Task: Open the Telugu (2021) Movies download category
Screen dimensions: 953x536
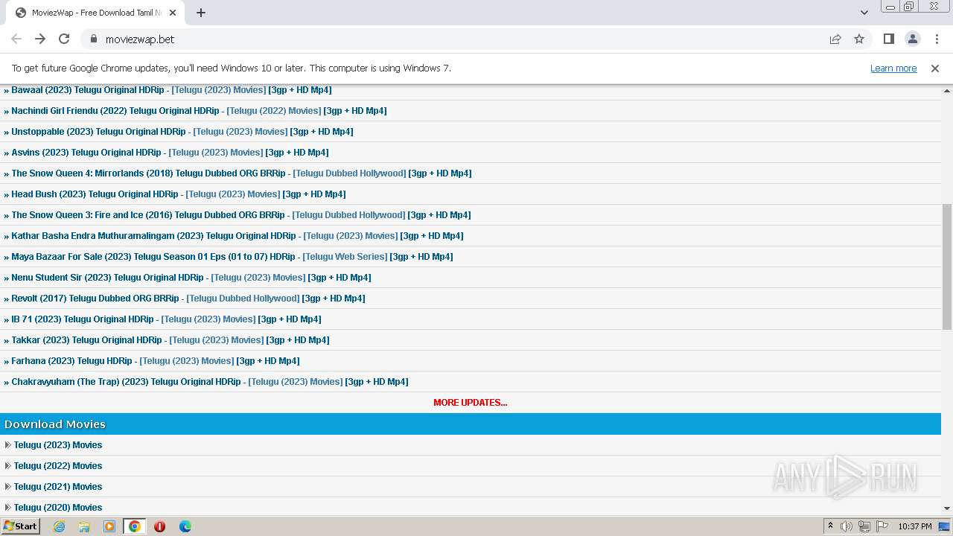Action: pos(58,486)
